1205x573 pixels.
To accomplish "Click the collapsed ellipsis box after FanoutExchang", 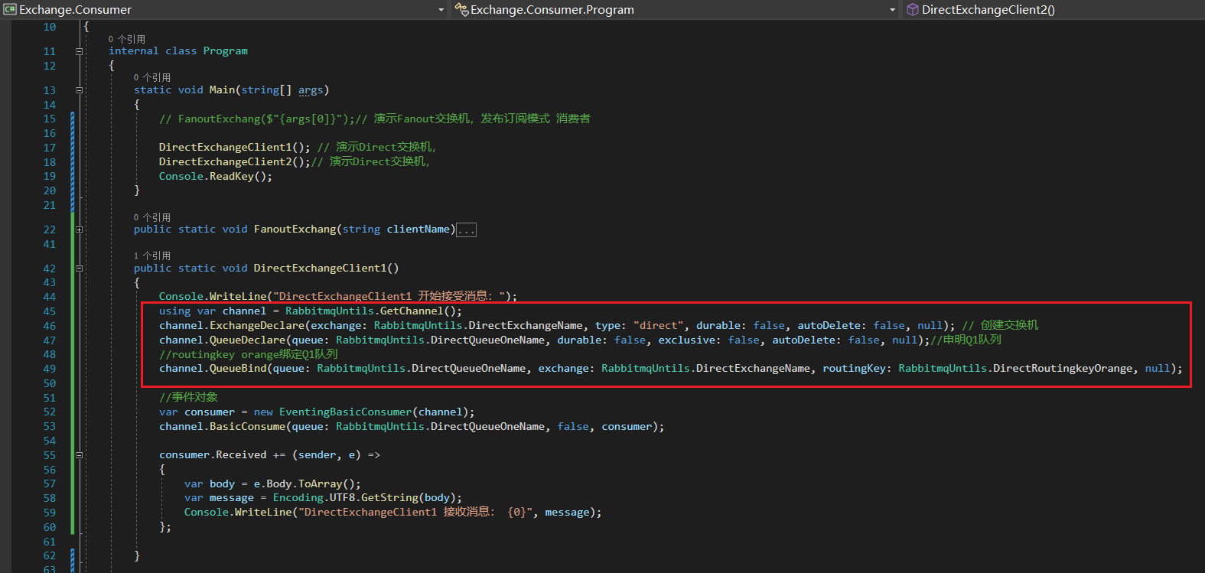I will [466, 230].
